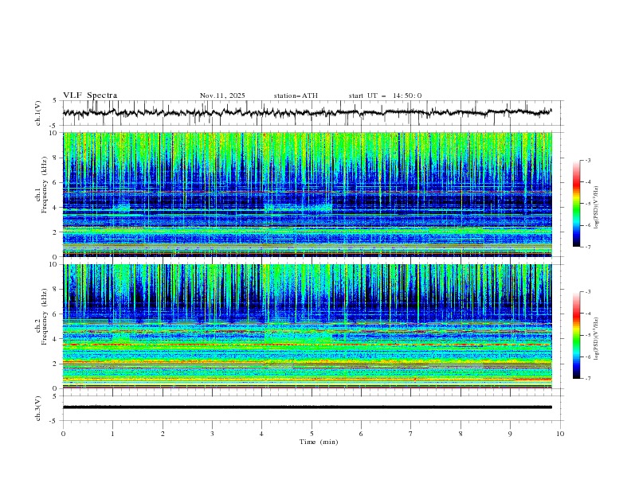Click the "ch.1(V)" waveform axis label
This screenshot has height=487, width=631.
tap(38, 113)
